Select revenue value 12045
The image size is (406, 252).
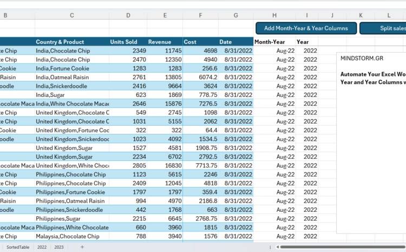point(165,183)
